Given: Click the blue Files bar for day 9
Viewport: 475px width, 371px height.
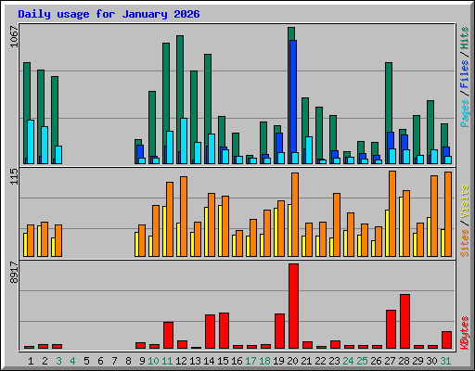Looking at the screenshot, I should [140, 151].
